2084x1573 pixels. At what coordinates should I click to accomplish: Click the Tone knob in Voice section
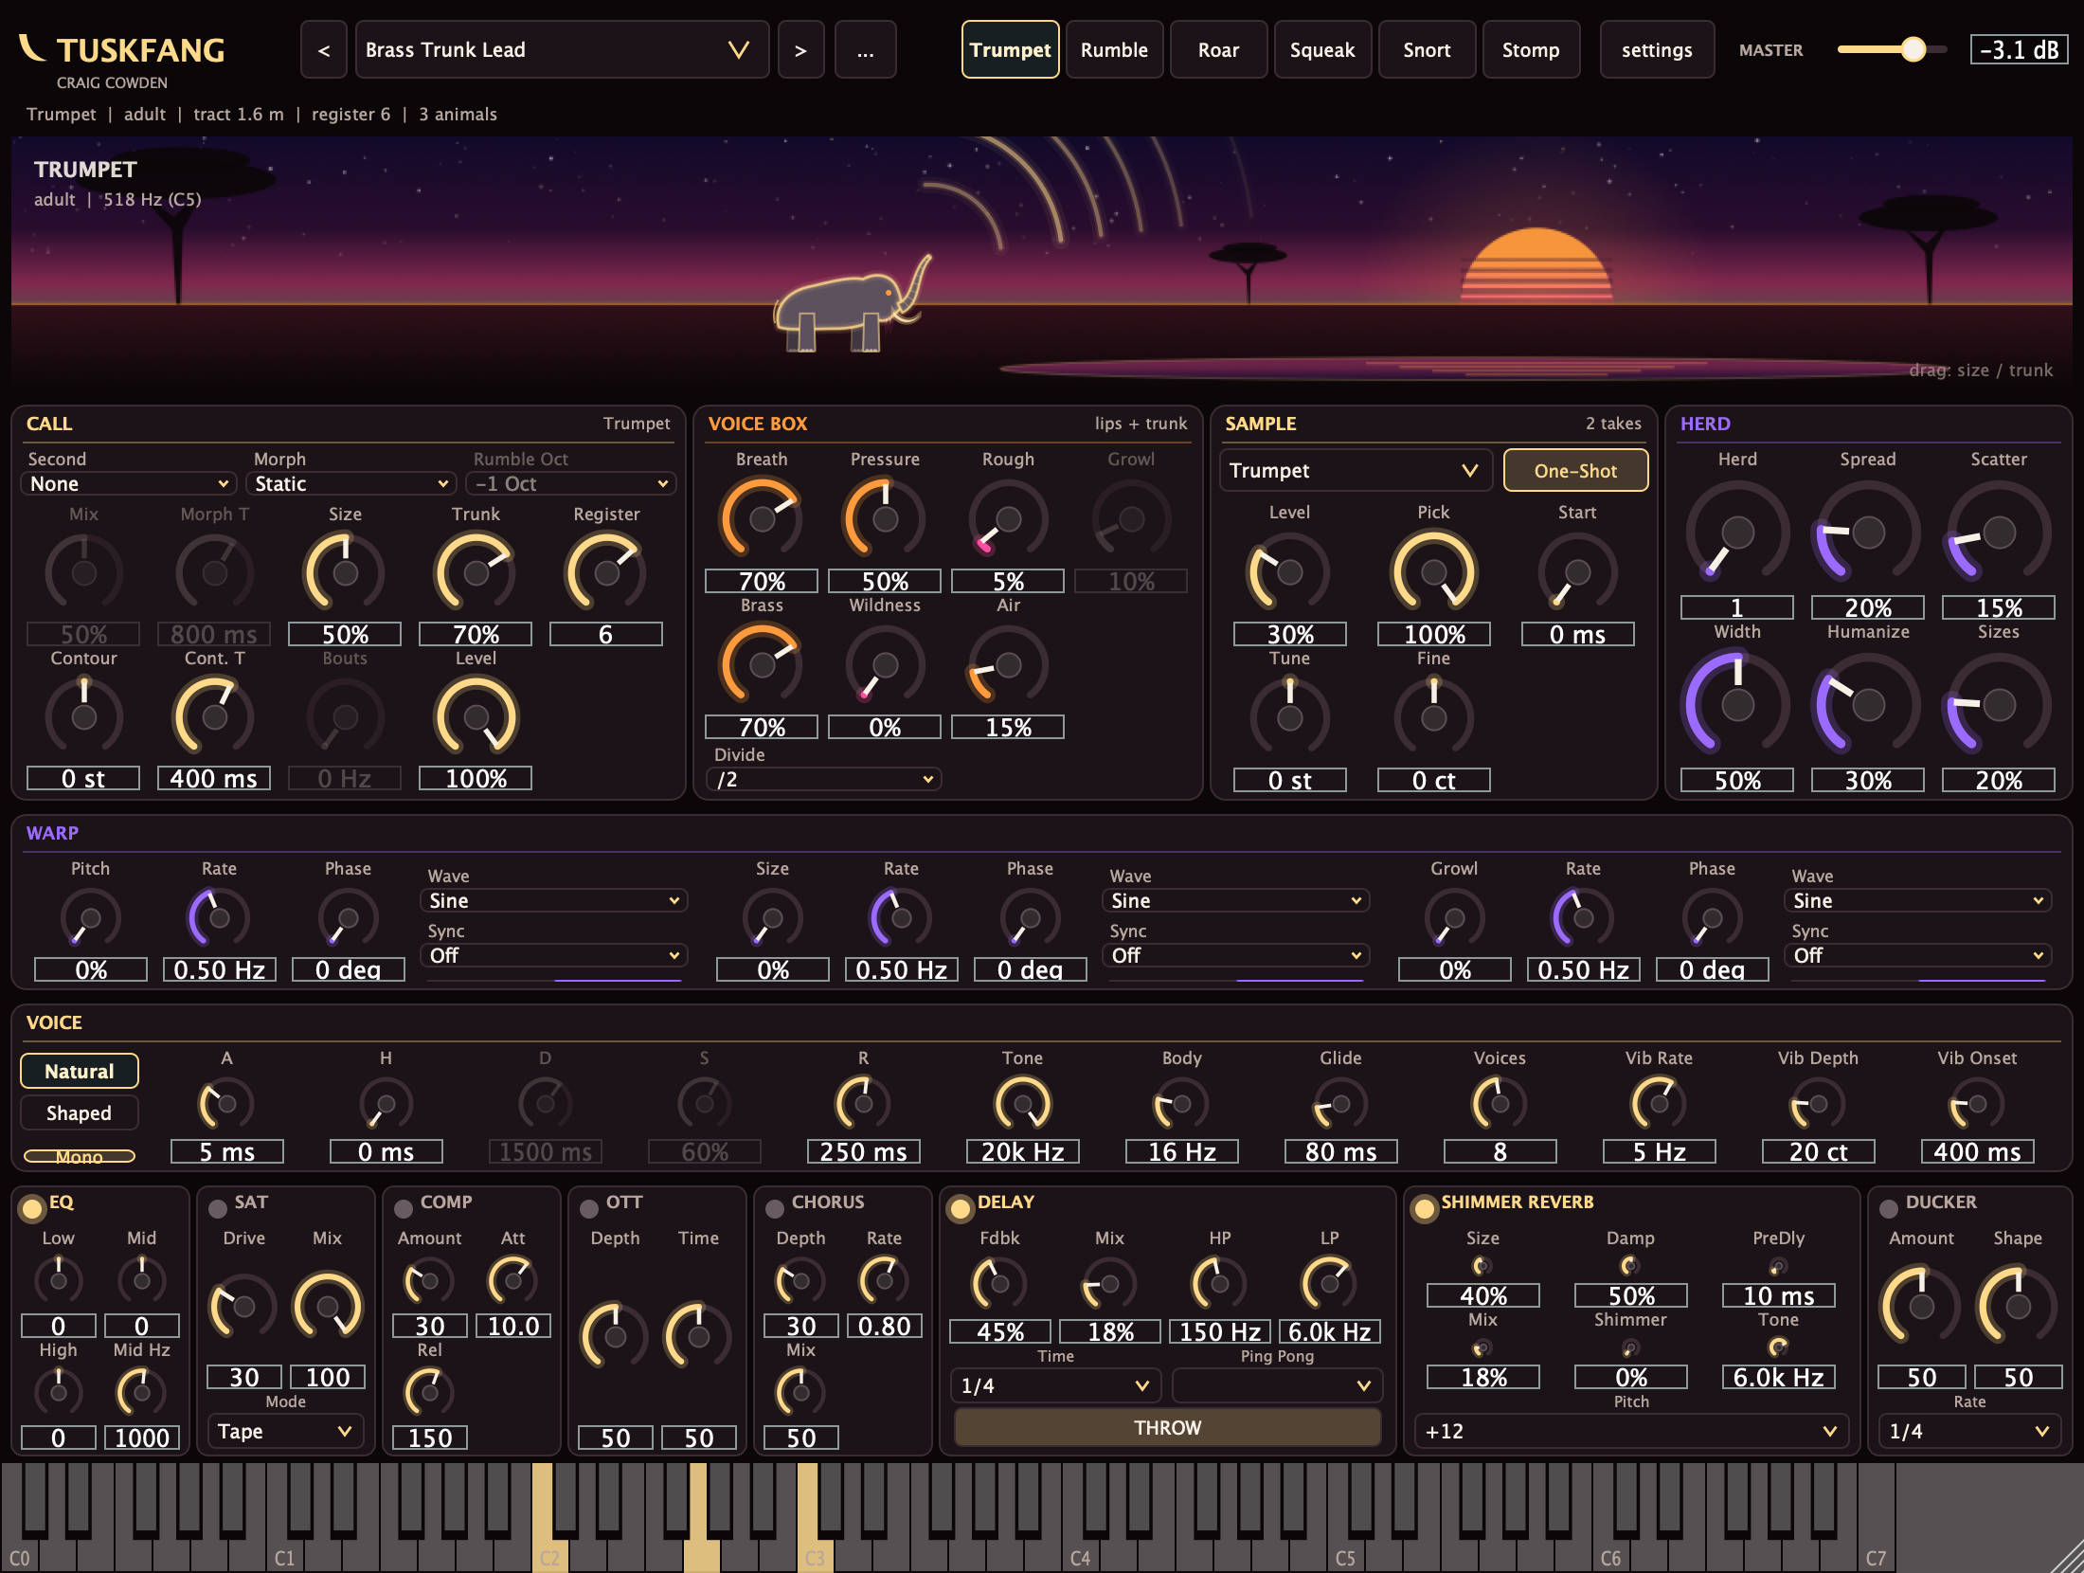pos(1023,1104)
